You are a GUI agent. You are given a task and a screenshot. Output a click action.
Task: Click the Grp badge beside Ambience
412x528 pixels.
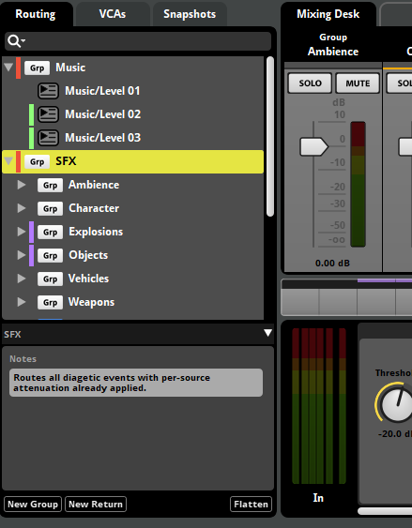tap(50, 185)
